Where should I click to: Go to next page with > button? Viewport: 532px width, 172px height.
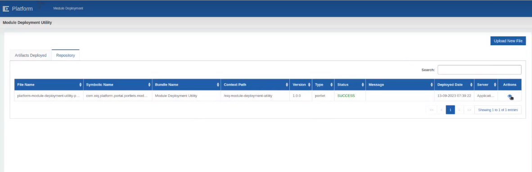pyautogui.click(x=460, y=110)
